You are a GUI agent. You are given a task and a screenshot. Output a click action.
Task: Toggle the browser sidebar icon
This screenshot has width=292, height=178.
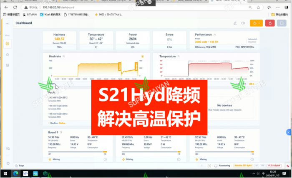[x=287, y=7]
